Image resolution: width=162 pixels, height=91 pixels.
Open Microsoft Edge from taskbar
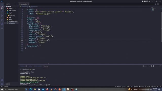coord(31,89)
